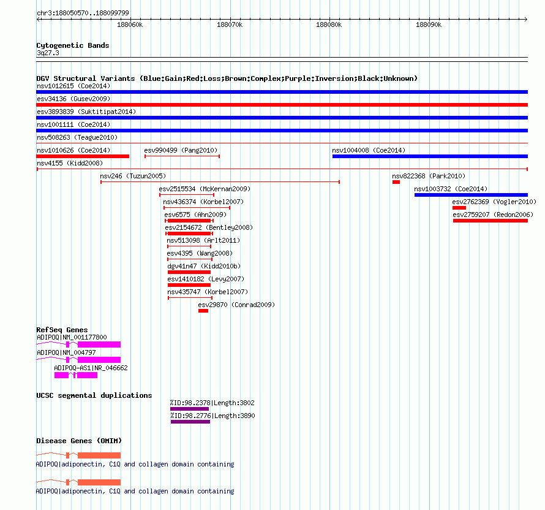Click the nsv1001111 (Coe2014) variant label
The height and width of the screenshot is (510, 545).
click(x=73, y=124)
